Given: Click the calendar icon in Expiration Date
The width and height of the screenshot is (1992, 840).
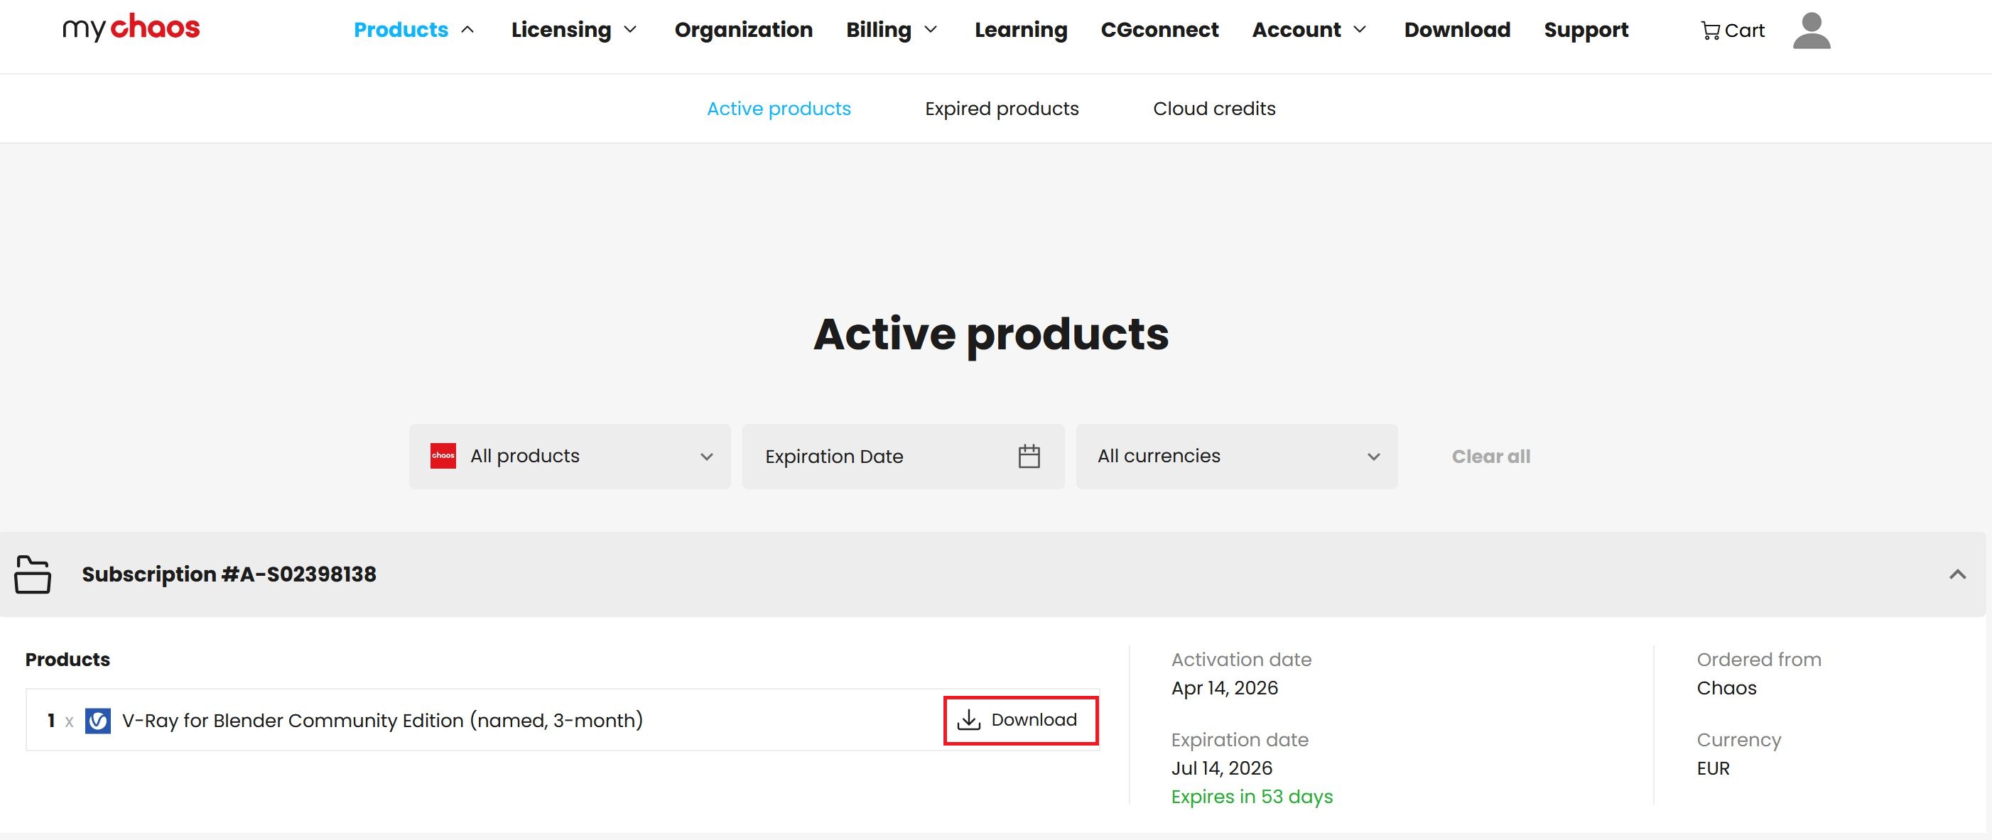Looking at the screenshot, I should (x=1029, y=456).
